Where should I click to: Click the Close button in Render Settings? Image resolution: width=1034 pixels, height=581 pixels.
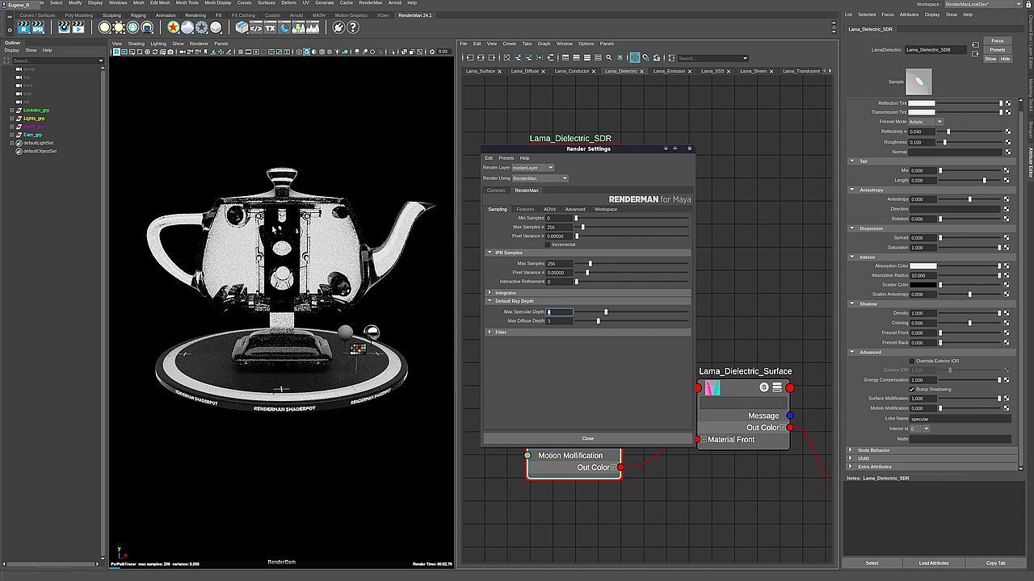[588, 438]
